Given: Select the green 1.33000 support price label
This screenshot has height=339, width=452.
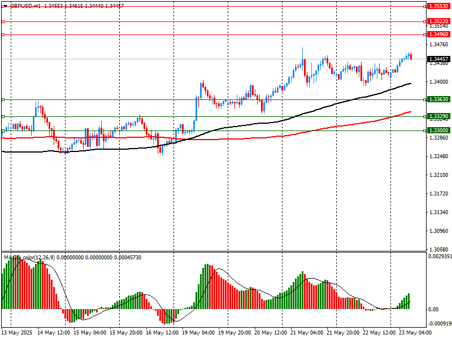Looking at the screenshot, I should click(x=438, y=131).
